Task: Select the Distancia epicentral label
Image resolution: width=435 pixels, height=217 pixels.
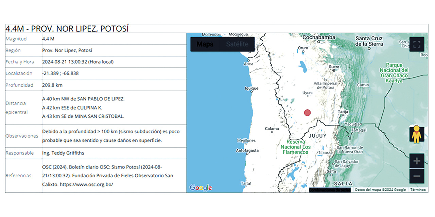Action: (x=16, y=107)
